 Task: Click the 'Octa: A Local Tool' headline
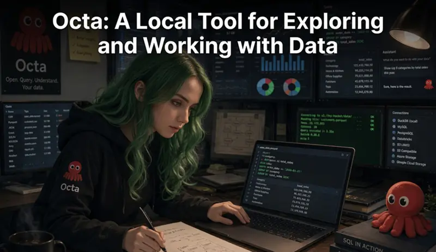217,33
